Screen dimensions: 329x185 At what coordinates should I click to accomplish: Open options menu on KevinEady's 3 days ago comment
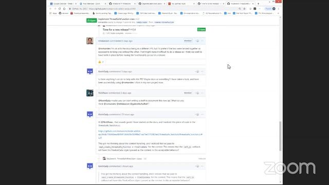pos(202,71)
